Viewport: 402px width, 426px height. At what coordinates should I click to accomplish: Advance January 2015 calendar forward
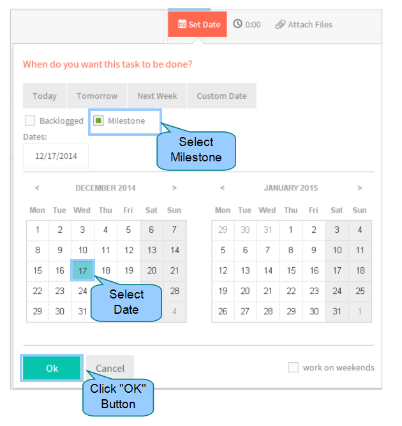360,187
